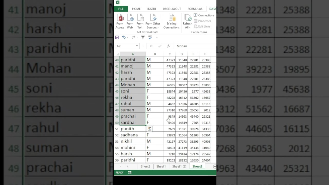329x185 pixels.
Task: Open From Other Sources menu
Action: tap(153, 22)
